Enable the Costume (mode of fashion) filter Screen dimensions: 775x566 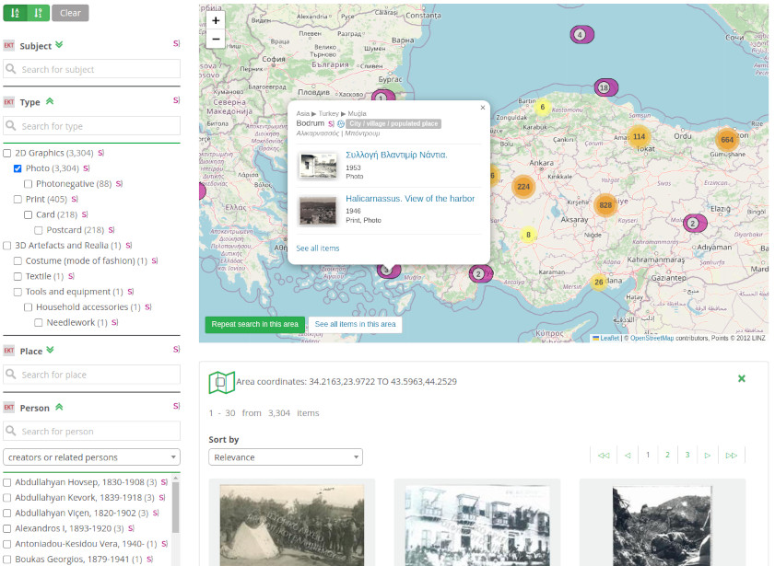[17, 260]
